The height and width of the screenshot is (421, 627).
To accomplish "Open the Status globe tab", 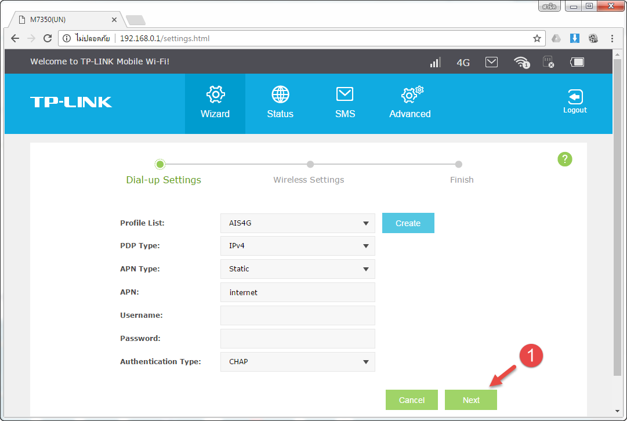I will click(280, 103).
